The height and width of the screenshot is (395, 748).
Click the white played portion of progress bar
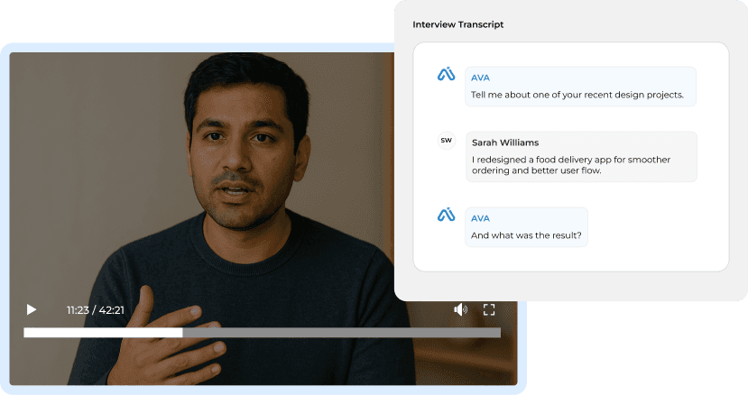tap(103, 333)
